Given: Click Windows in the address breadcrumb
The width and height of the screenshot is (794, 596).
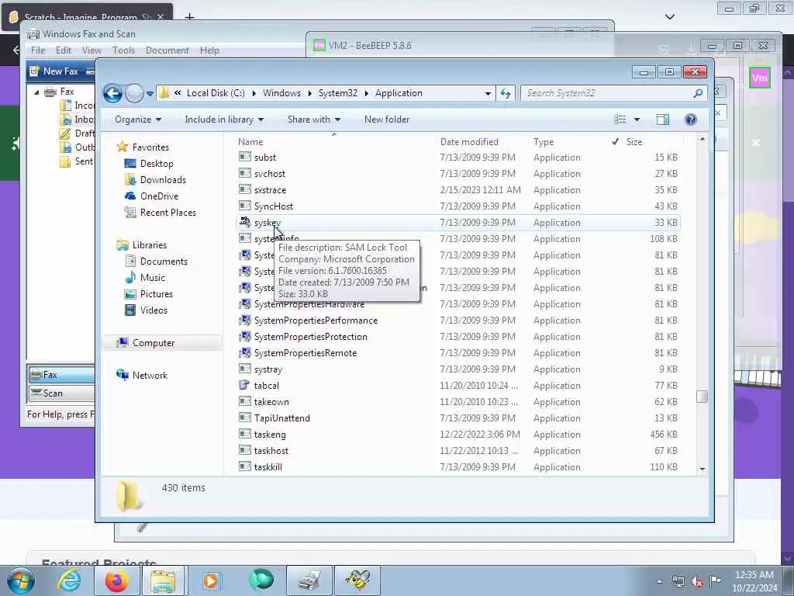Looking at the screenshot, I should [281, 93].
